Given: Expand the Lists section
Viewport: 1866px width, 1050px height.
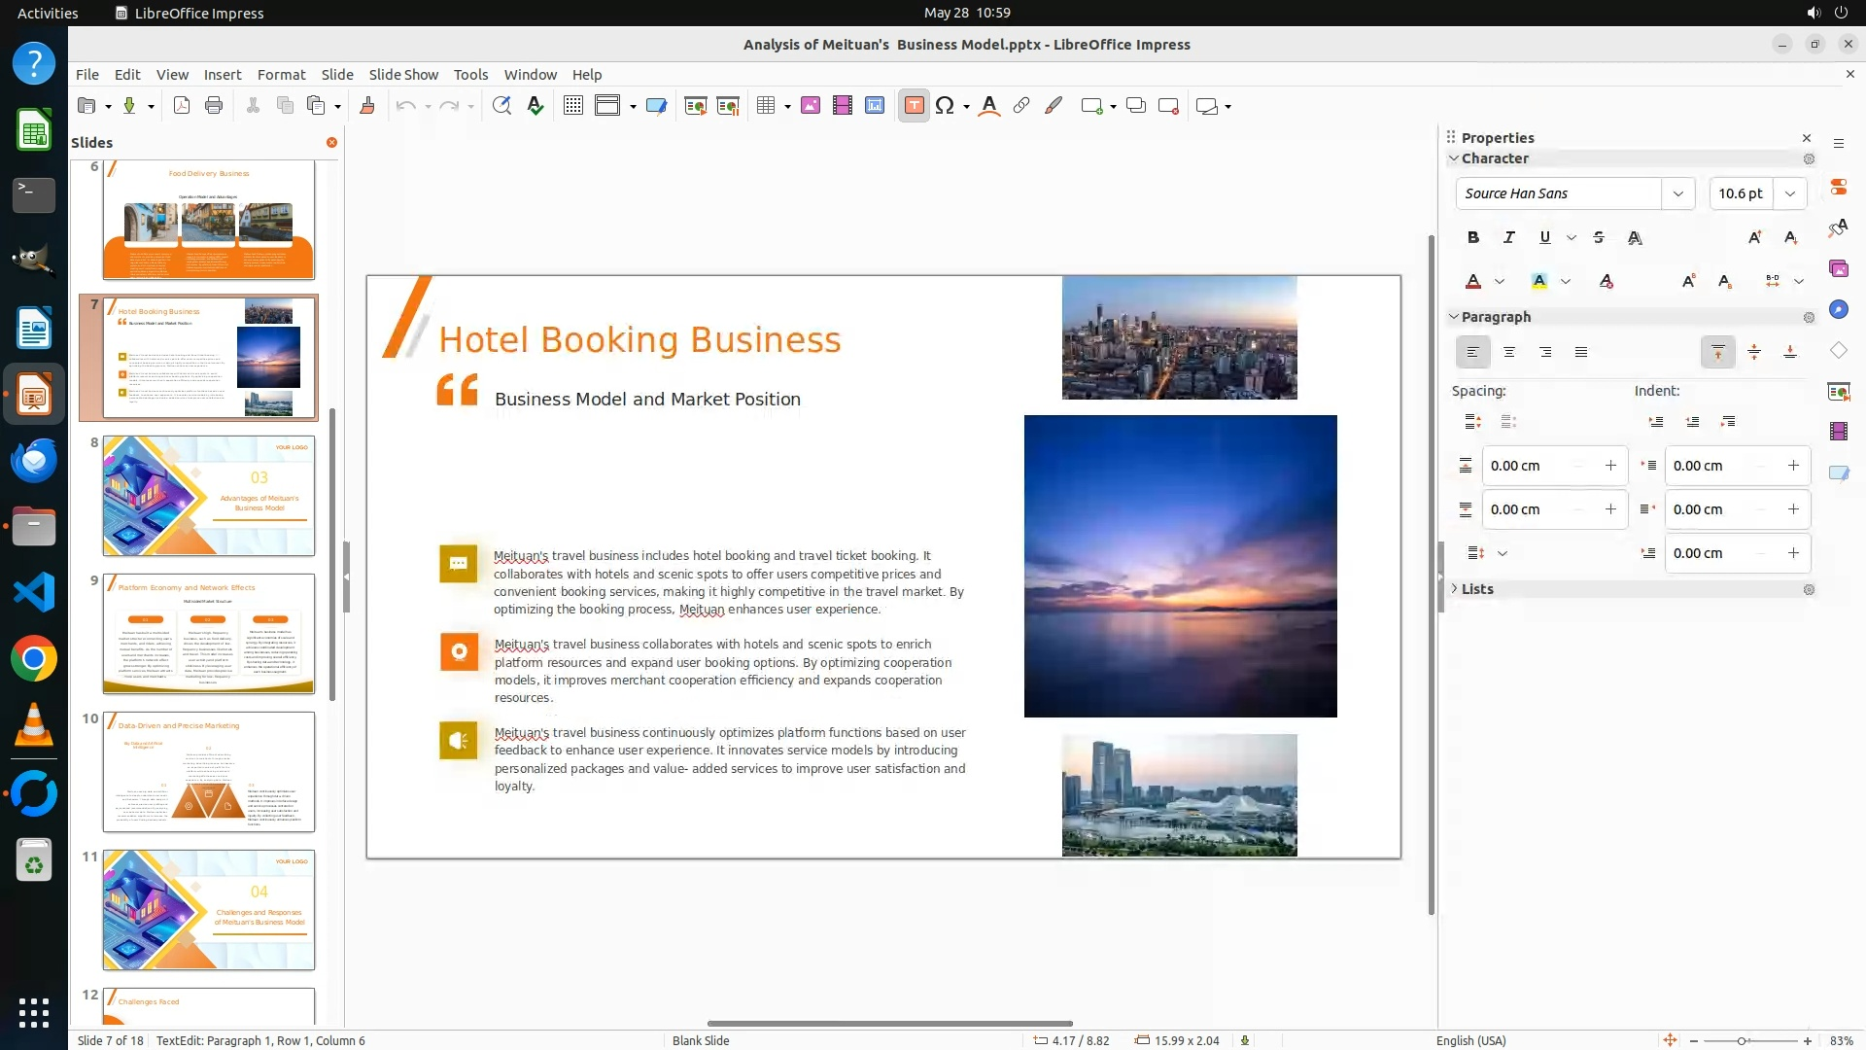Looking at the screenshot, I should tap(1477, 589).
